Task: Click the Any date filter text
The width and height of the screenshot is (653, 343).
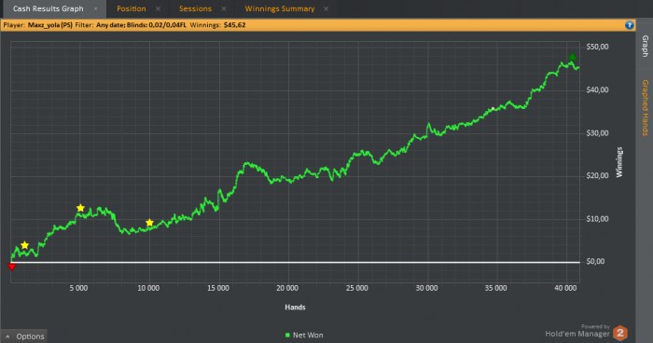Action: coord(110,25)
